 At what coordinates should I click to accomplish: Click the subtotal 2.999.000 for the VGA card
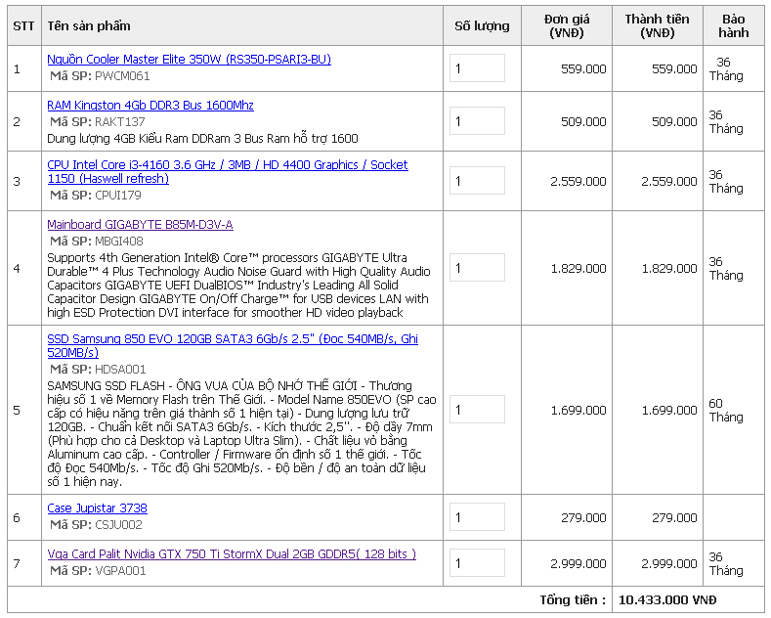669,564
